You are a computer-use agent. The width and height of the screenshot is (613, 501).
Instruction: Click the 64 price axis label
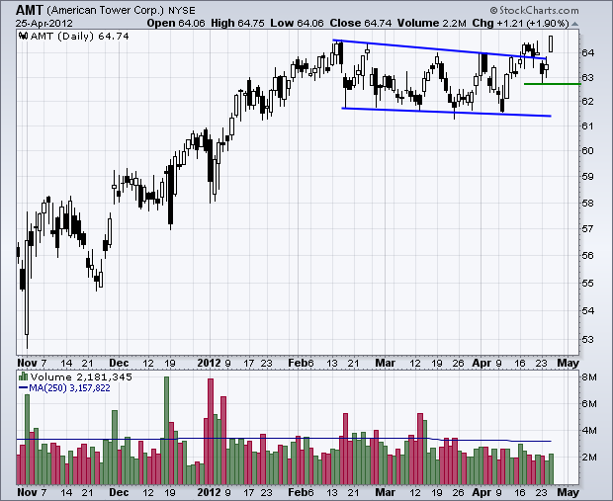(x=587, y=52)
